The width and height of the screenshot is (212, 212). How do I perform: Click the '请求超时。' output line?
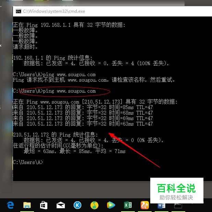point(25,47)
